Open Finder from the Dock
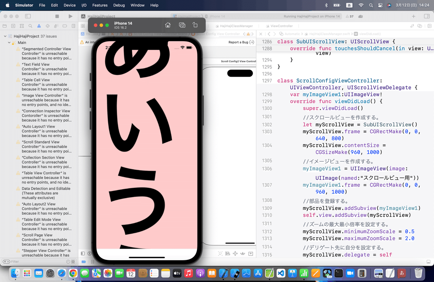434x282 pixels. point(15,273)
